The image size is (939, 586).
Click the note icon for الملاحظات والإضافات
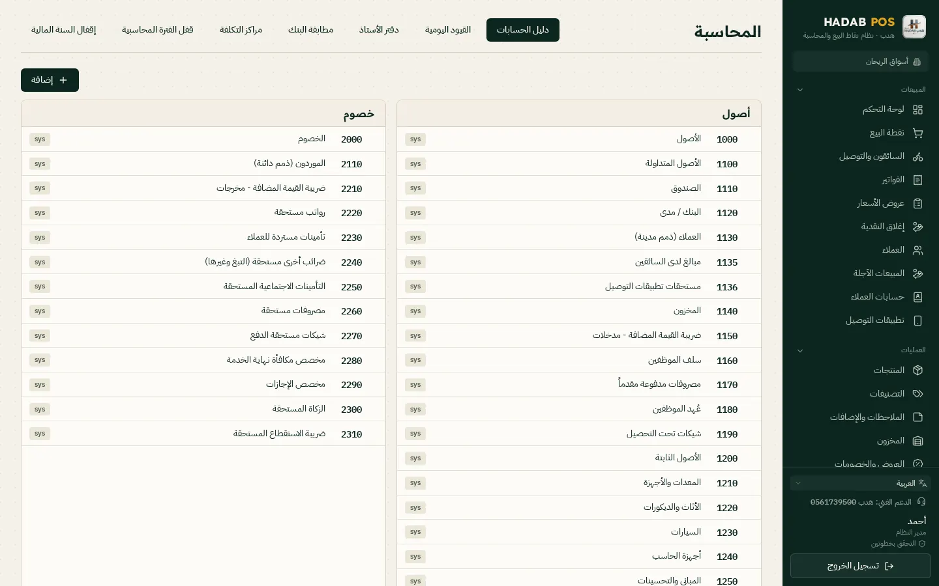(x=917, y=417)
